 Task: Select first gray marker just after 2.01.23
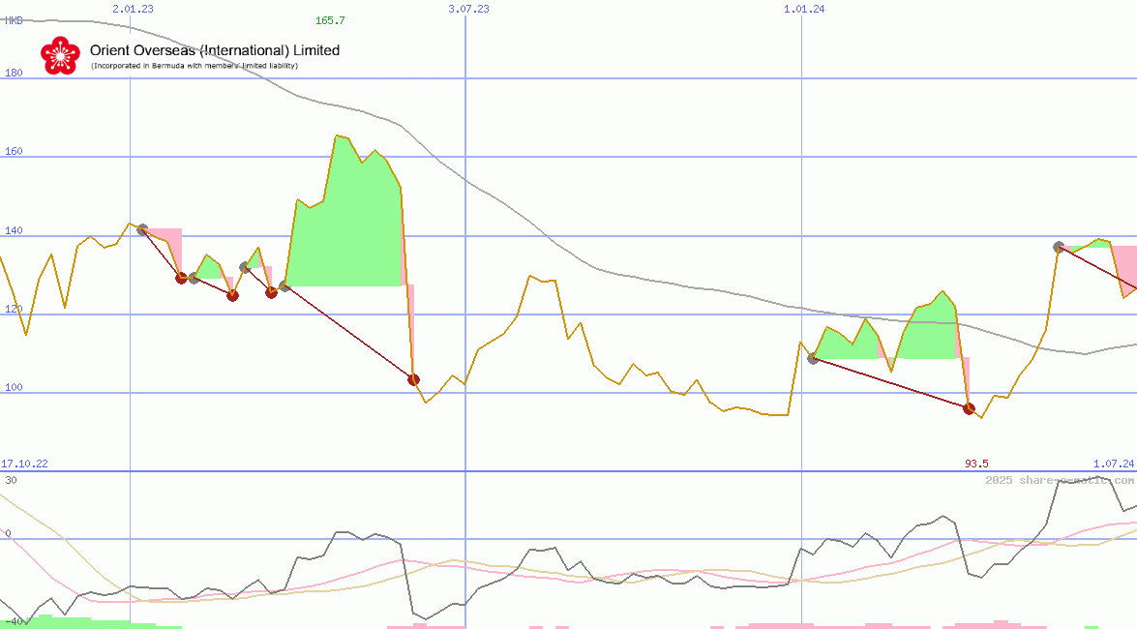tap(142, 229)
